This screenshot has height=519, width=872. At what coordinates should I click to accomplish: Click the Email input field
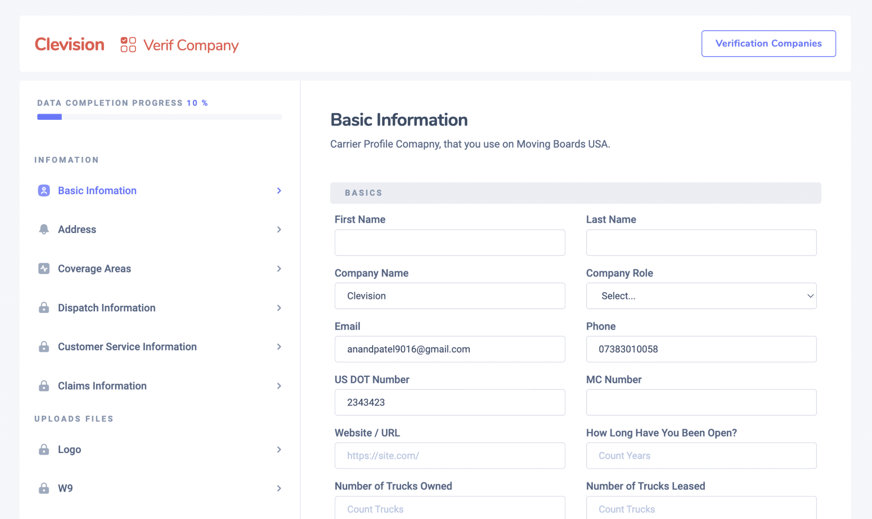coord(450,349)
